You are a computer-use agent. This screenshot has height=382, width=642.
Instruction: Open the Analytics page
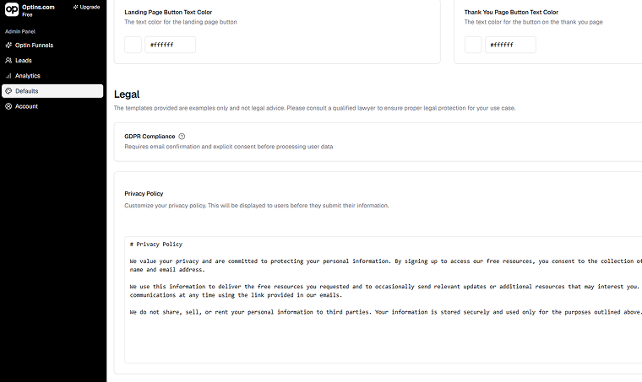[28, 76]
